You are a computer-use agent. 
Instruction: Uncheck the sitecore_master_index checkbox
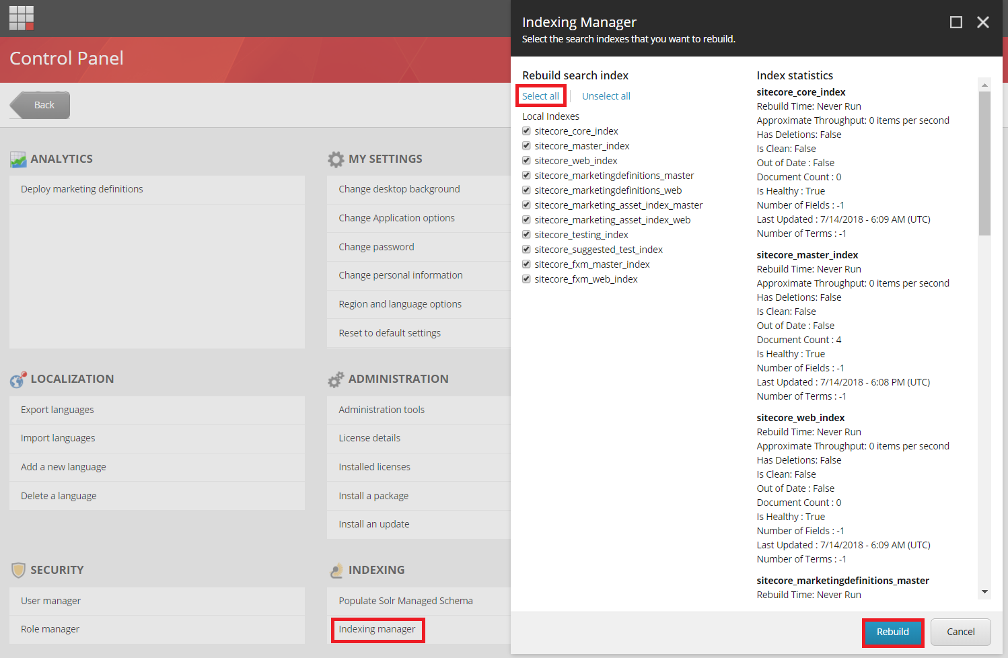526,146
